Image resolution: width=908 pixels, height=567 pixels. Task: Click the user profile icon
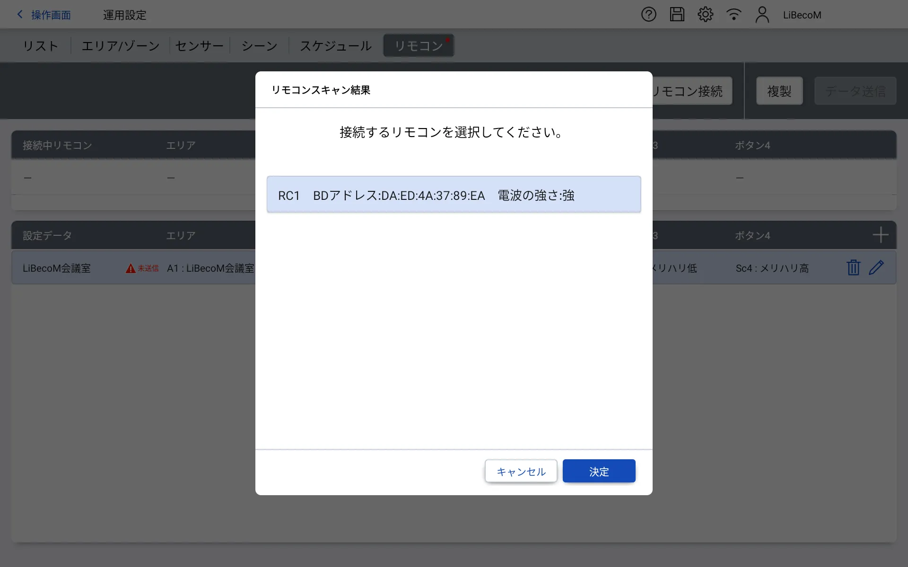(x=762, y=15)
